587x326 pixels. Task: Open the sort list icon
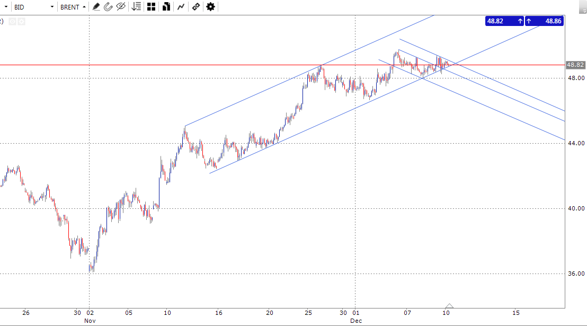coord(136,7)
